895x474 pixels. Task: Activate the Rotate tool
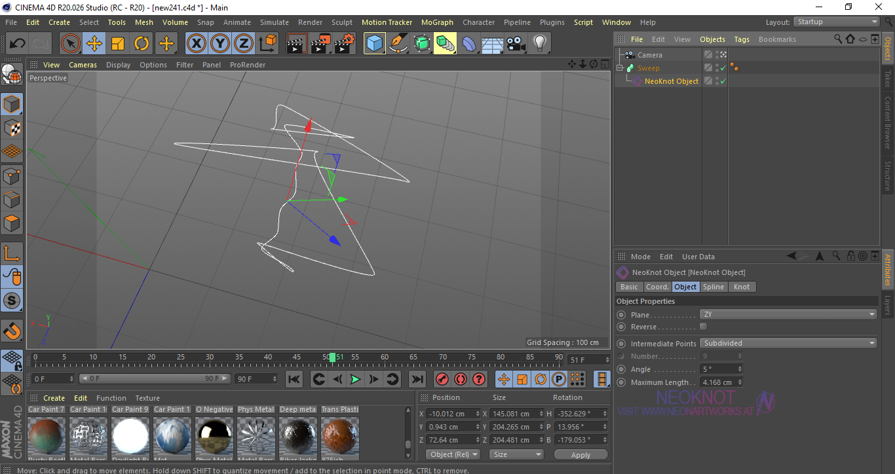coord(142,44)
